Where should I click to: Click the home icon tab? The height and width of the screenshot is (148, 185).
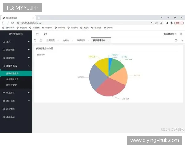[41, 40]
